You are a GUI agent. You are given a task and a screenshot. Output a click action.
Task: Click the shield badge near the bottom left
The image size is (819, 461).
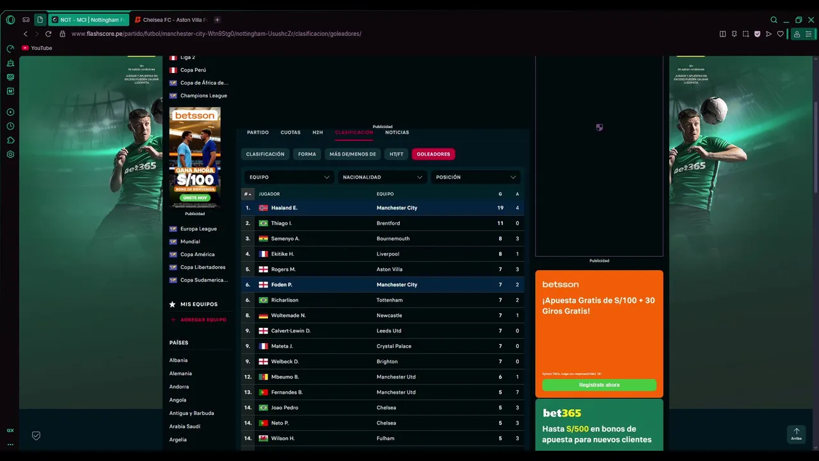coord(36,435)
